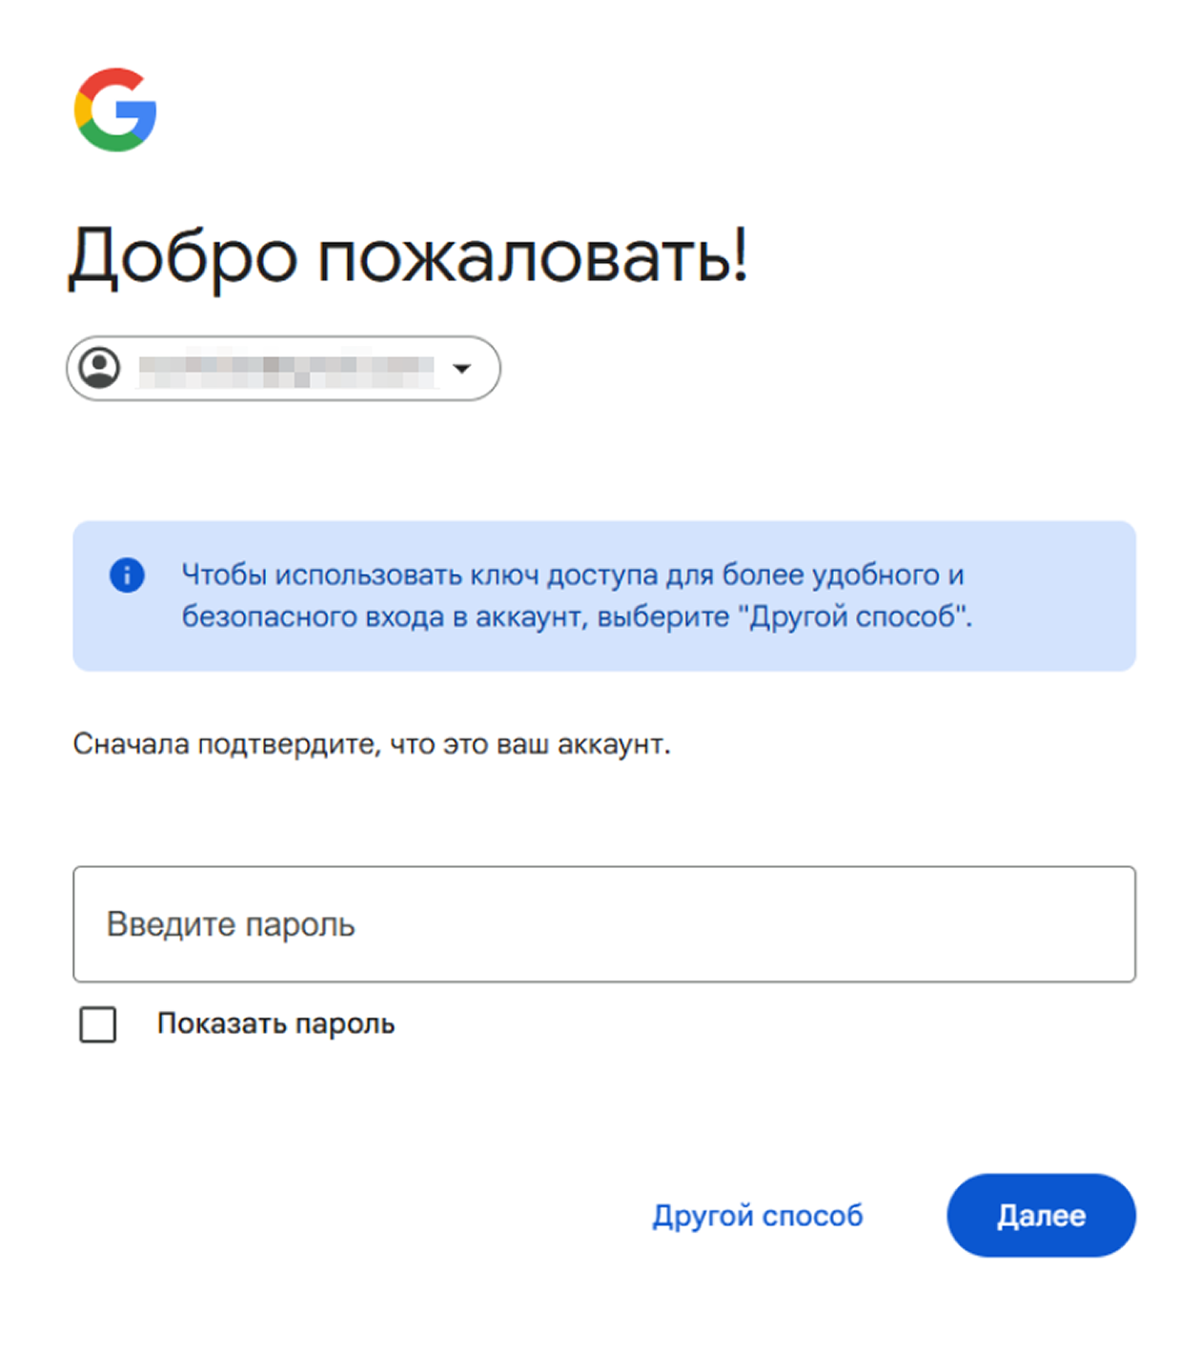Image resolution: width=1201 pixels, height=1353 pixels.
Task: Click the "Введите пароль" placeholder text
Action: [231, 924]
